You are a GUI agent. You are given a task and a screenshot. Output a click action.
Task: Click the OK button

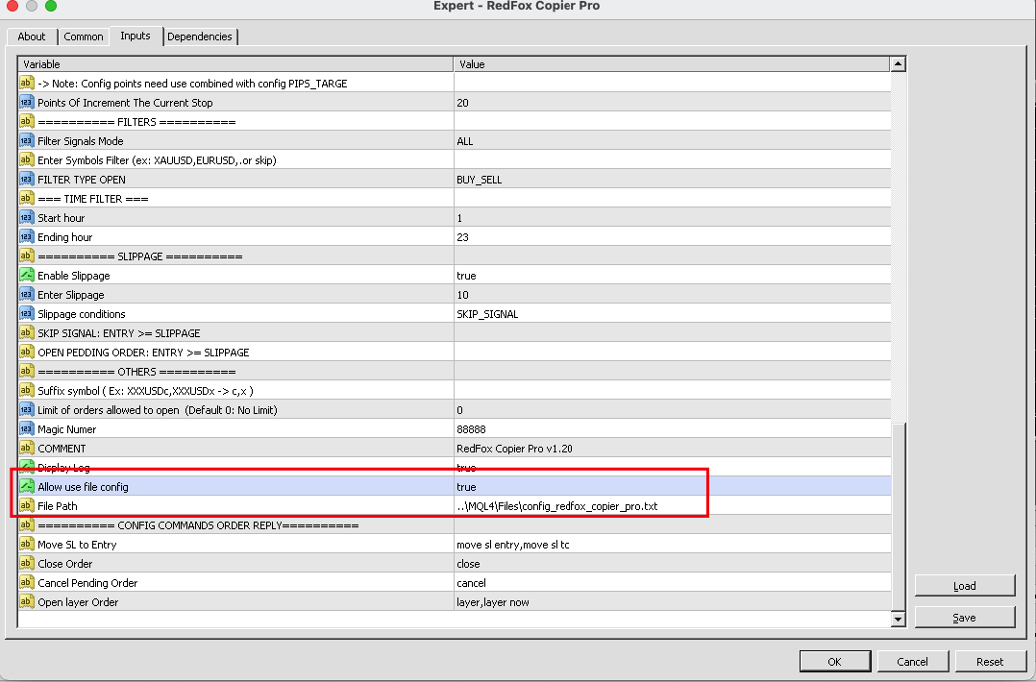pyautogui.click(x=834, y=661)
